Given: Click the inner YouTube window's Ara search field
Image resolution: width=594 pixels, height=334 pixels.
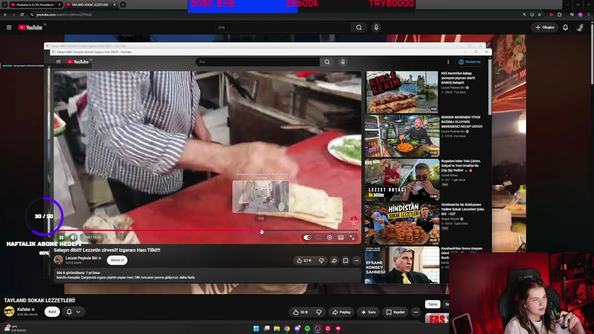Looking at the screenshot, I should (x=258, y=62).
